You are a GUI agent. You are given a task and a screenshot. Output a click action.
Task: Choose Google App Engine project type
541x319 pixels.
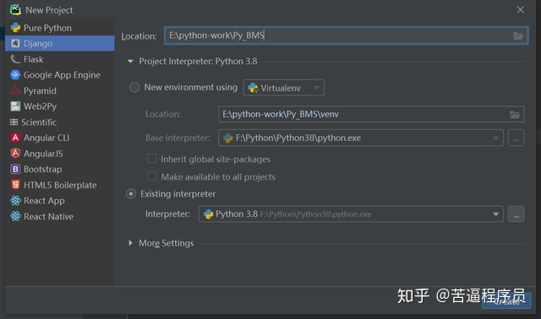tap(60, 75)
